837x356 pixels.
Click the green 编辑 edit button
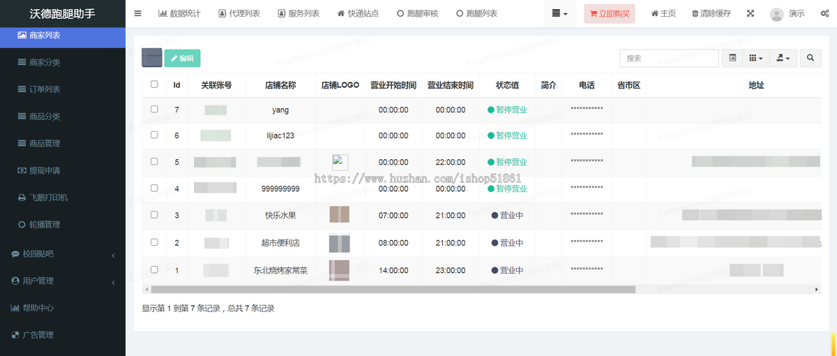(182, 59)
